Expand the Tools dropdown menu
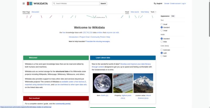Image resolution: width=210 pixels, height=108 pixels. coord(153,12)
